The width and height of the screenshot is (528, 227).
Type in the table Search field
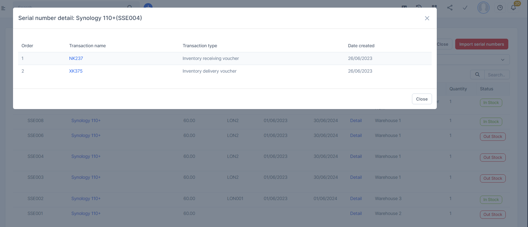[497, 75]
